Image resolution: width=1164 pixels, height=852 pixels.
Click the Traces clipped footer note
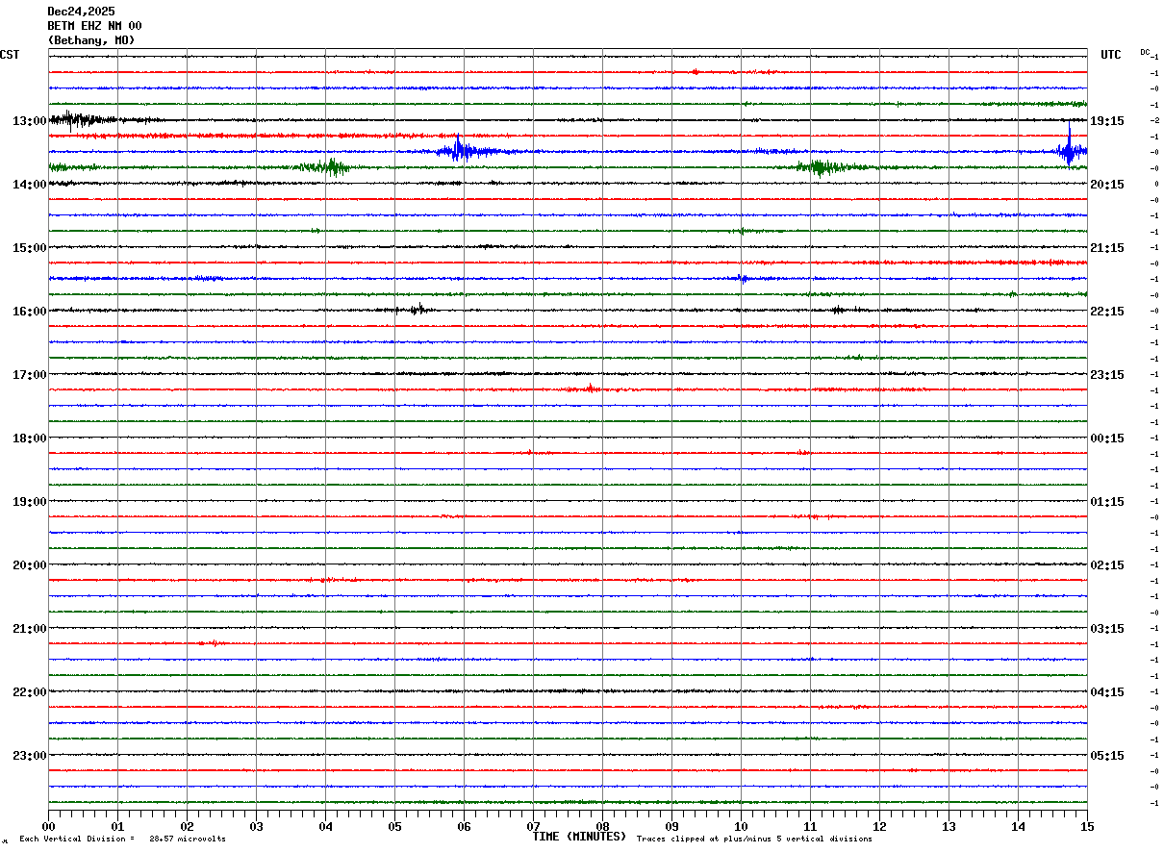pyautogui.click(x=754, y=839)
